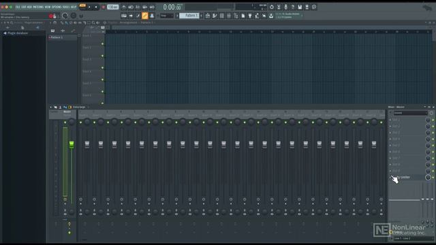The height and width of the screenshot is (245, 436).
Task: Click the download content library icon
Action: tap(271, 16)
